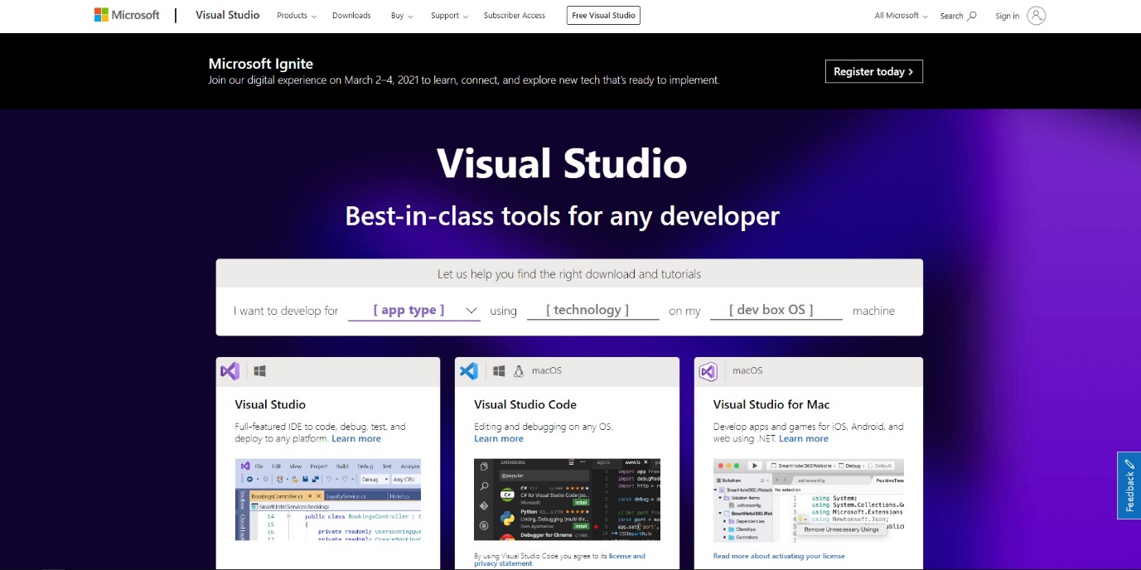
Task: Click the Linux penguin icon on VS Code card
Action: click(x=519, y=371)
